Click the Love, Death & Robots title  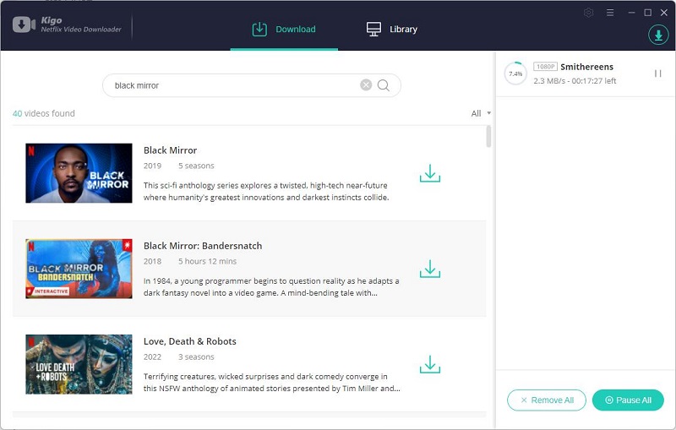[x=189, y=341]
